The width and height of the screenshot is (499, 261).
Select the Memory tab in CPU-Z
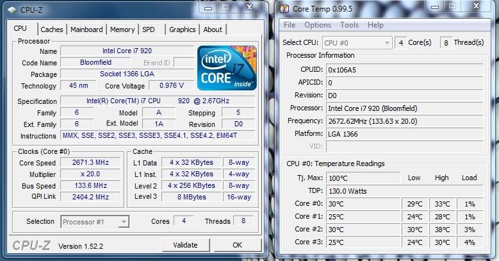(122, 29)
